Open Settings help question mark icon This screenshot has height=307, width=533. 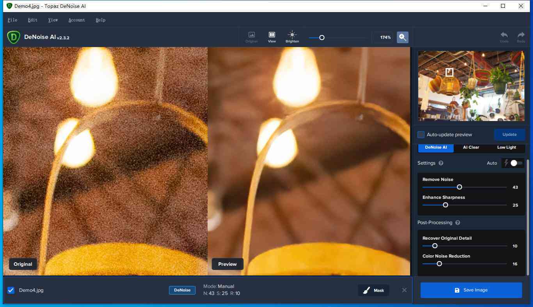coord(441,163)
